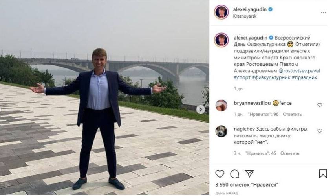Open bryannevasiliou's profile picture

click(222, 106)
